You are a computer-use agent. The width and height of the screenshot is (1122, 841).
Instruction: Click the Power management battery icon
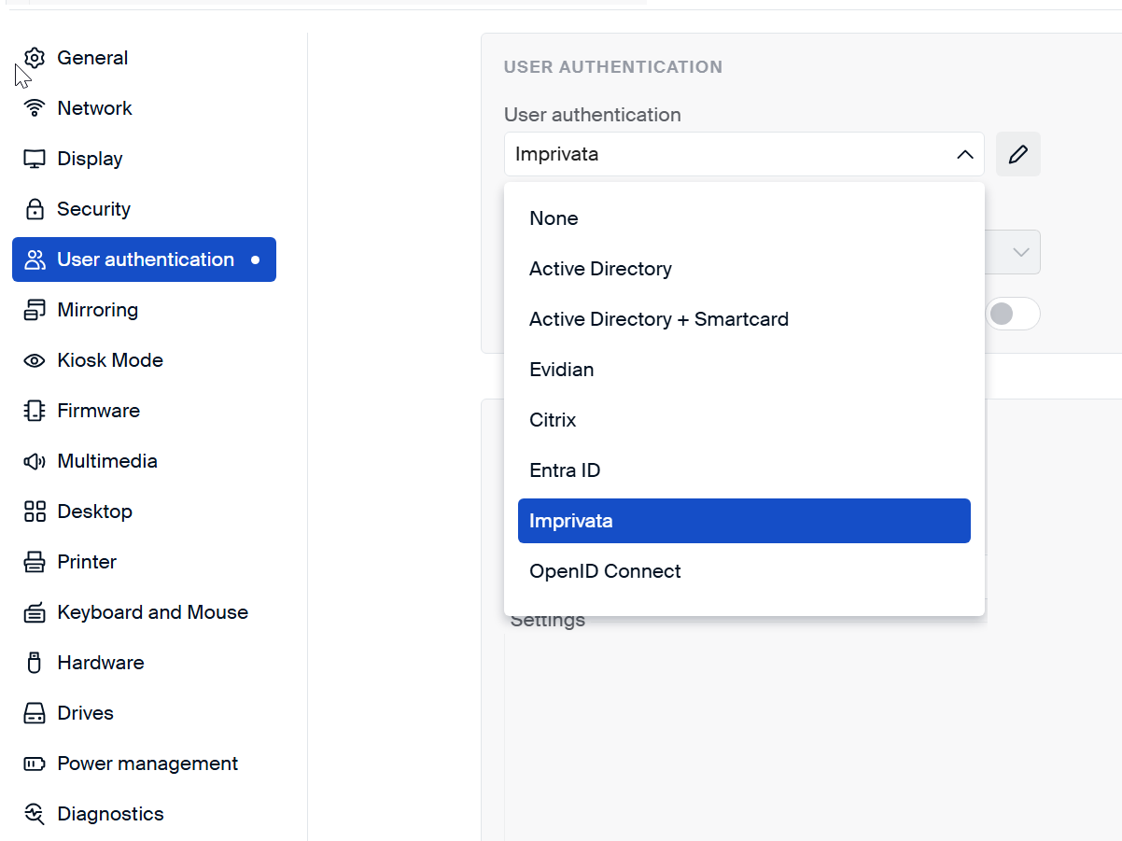(x=35, y=764)
